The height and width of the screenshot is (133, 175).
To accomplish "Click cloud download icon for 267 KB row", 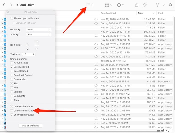I will coord(96,98).
